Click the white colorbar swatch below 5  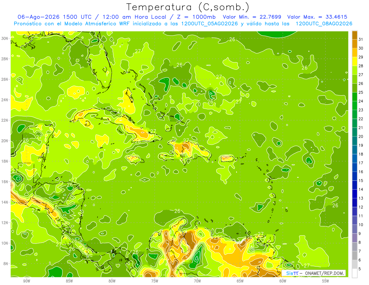[x=355, y=273]
